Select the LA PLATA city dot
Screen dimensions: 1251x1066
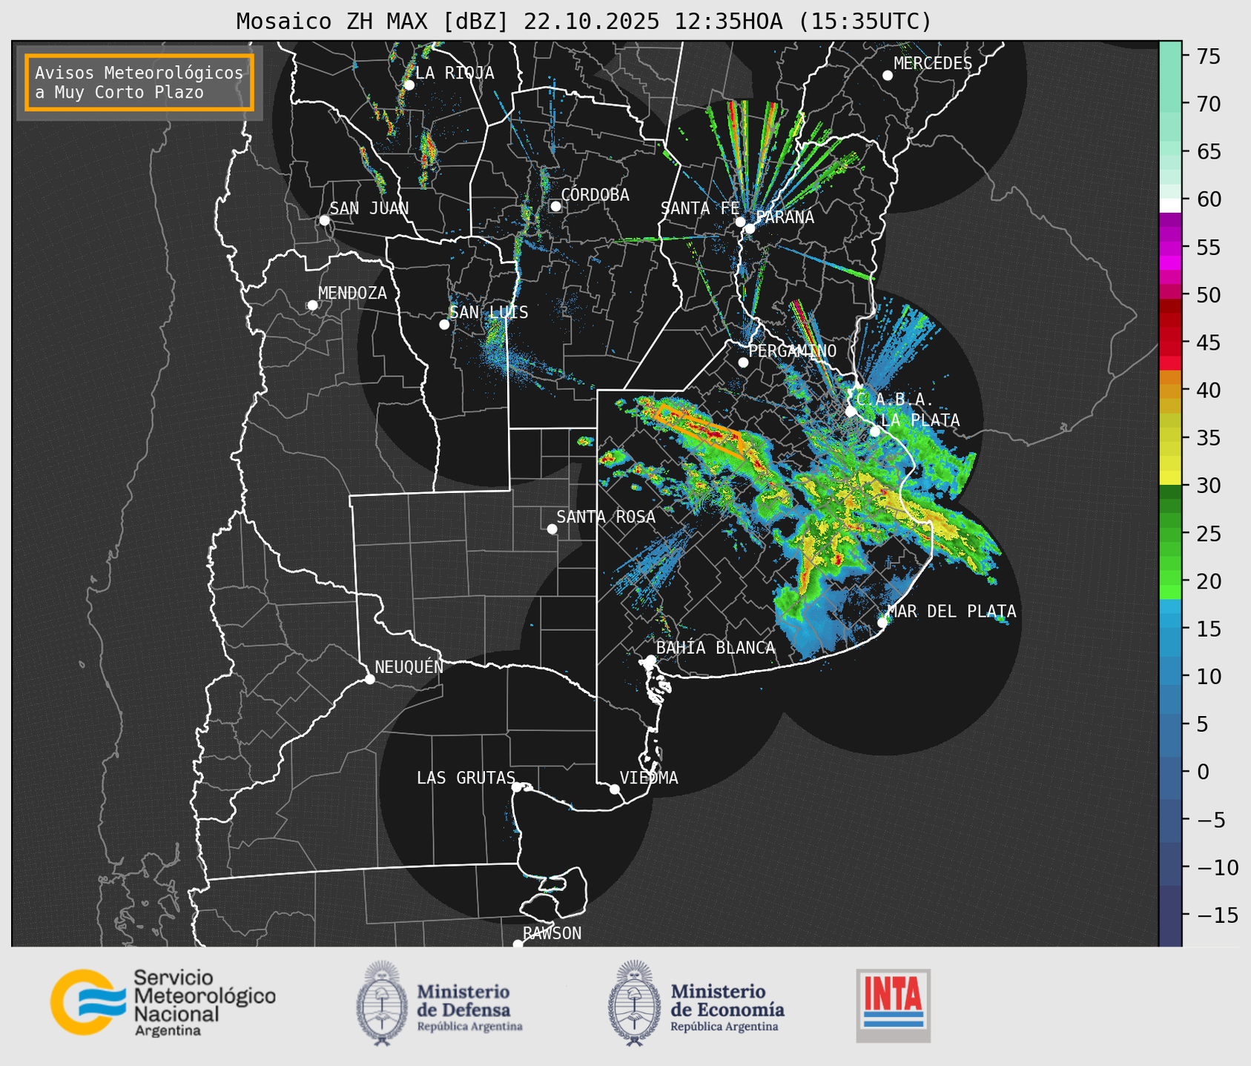(875, 431)
